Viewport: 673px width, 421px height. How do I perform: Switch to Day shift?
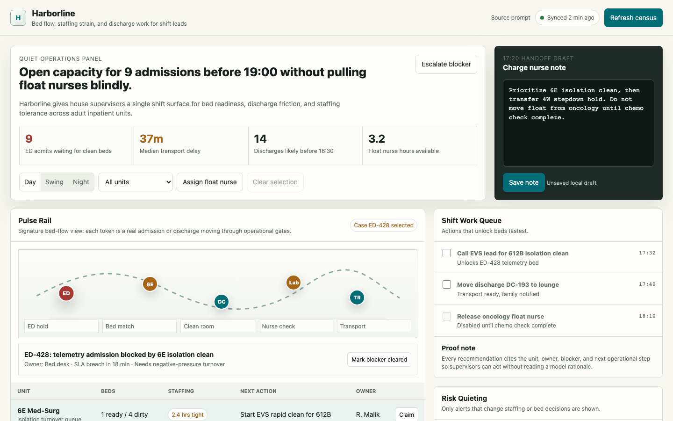tap(30, 182)
